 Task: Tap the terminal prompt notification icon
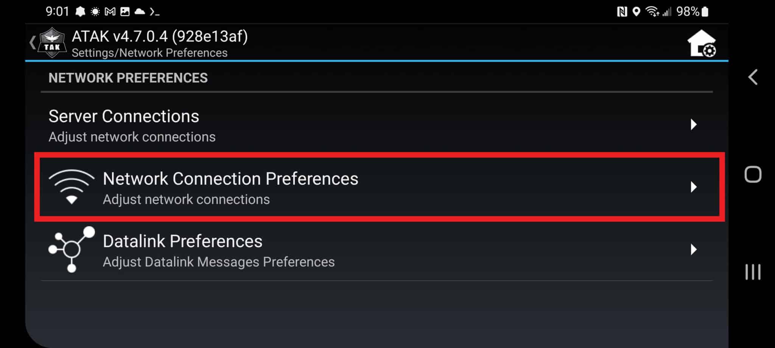point(154,12)
